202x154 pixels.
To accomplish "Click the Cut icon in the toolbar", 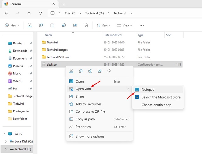I will pos(29,26).
